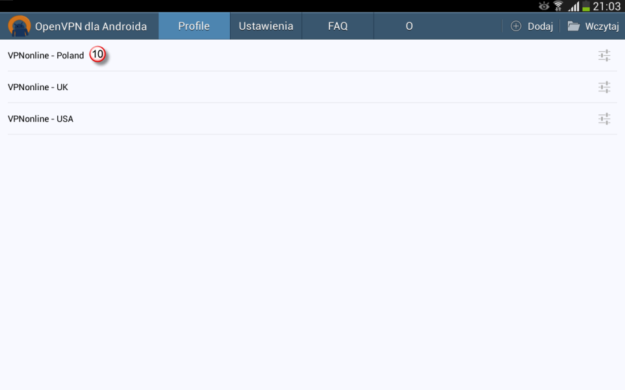The width and height of the screenshot is (625, 390).
Task: Tap the eye icon in status bar
Action: coord(544,6)
